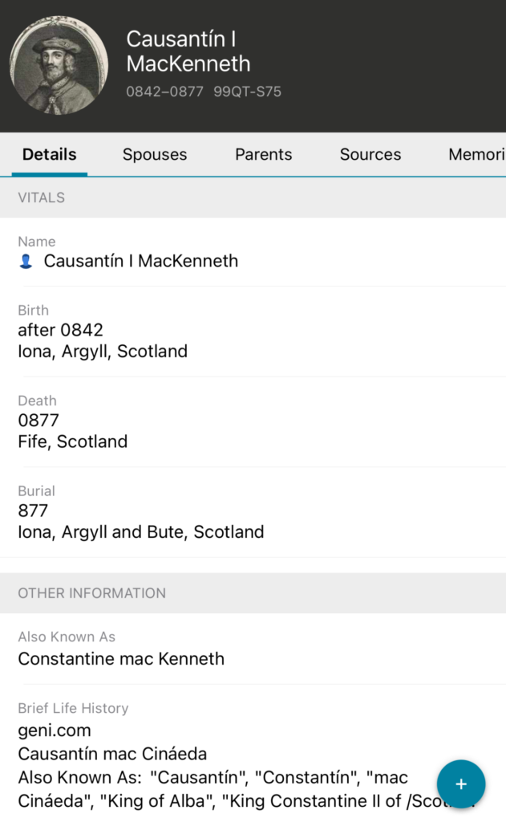Tap the VITALS section header
Screen dimensions: 506x822
(x=42, y=197)
